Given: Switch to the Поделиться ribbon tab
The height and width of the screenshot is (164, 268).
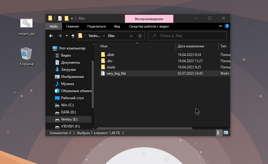Looking at the screenshot, I should [96, 26].
